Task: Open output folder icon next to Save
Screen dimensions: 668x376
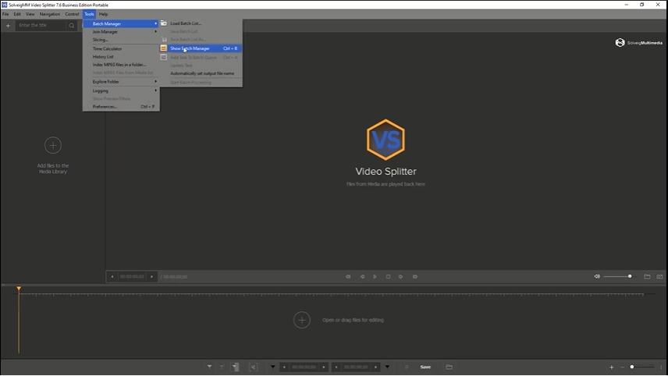Action: pos(449,367)
